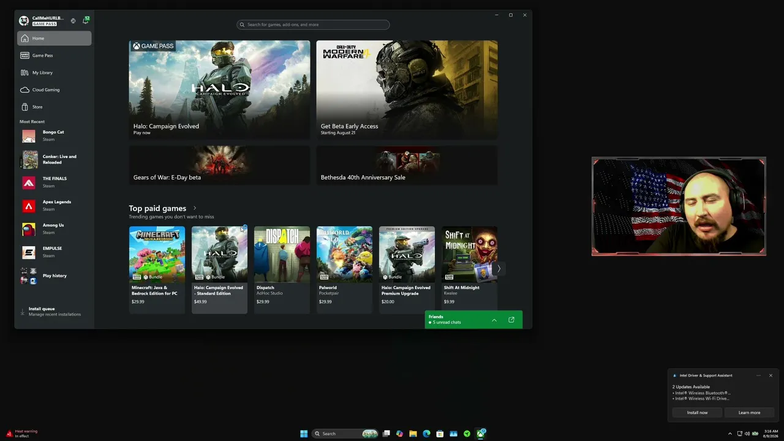The image size is (784, 441).
Task: Open Shift At Midnight game card
Action: click(x=469, y=270)
